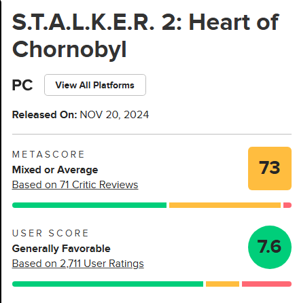Click the Released On label
This screenshot has width=297, height=303.
tap(45, 115)
